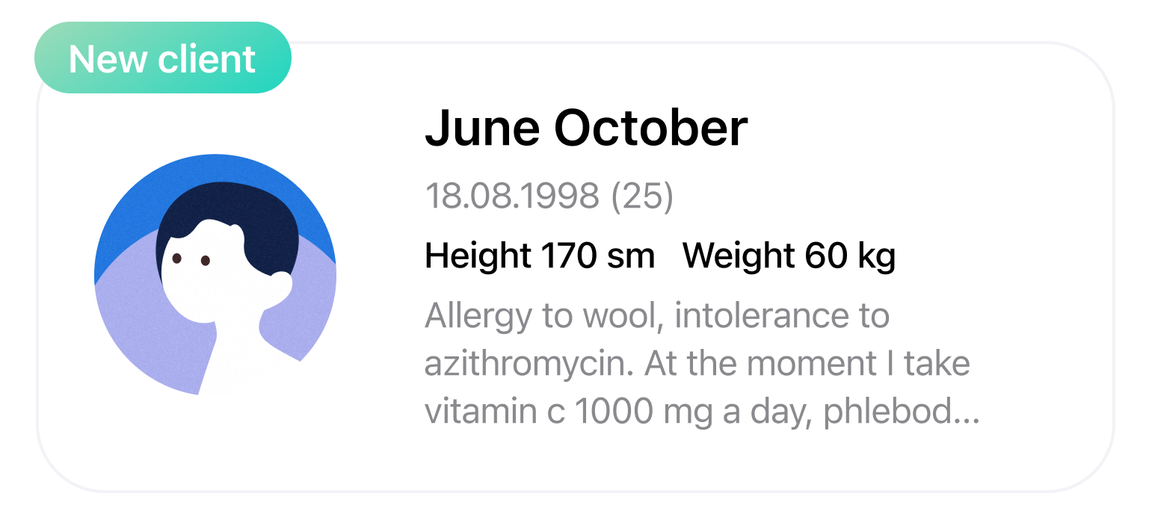Screen dimensions: 1149x517
Task: Expand the truncated allergy notes text
Action: 701,365
